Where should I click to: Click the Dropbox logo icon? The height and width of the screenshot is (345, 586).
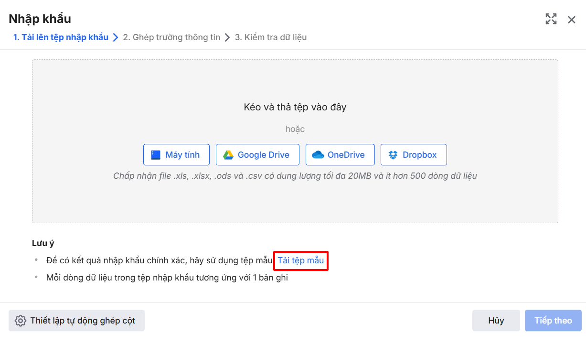click(x=393, y=155)
